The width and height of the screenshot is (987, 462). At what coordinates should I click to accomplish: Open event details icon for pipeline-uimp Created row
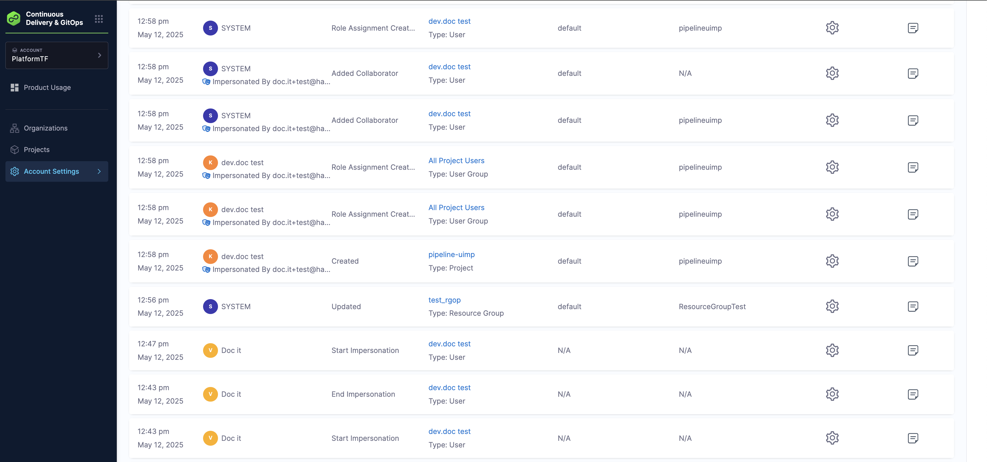pyautogui.click(x=913, y=261)
